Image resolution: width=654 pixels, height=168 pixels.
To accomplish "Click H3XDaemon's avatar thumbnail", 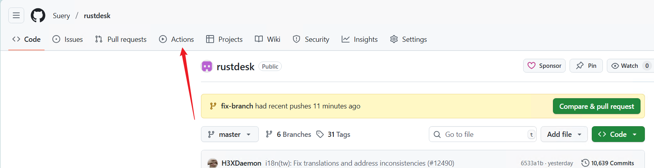I will click(x=213, y=163).
